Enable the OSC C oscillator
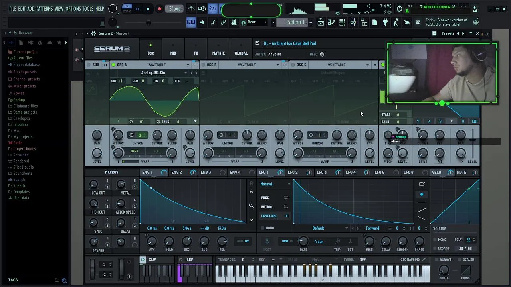 coord(293,65)
